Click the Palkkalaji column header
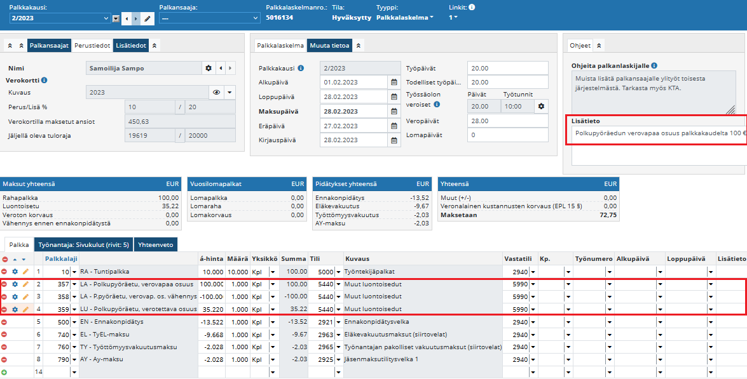 pyautogui.click(x=60, y=259)
